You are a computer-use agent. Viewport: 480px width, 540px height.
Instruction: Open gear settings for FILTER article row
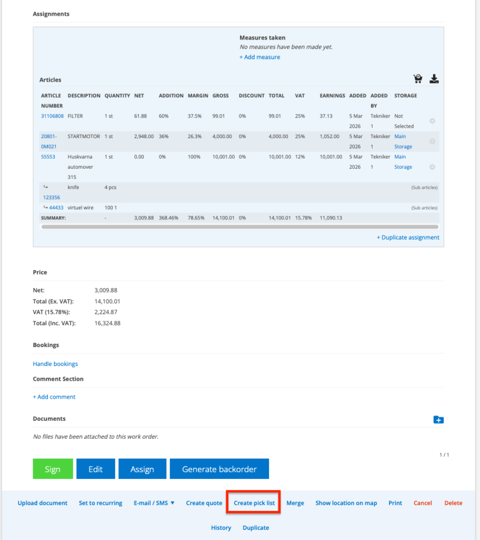(x=432, y=121)
